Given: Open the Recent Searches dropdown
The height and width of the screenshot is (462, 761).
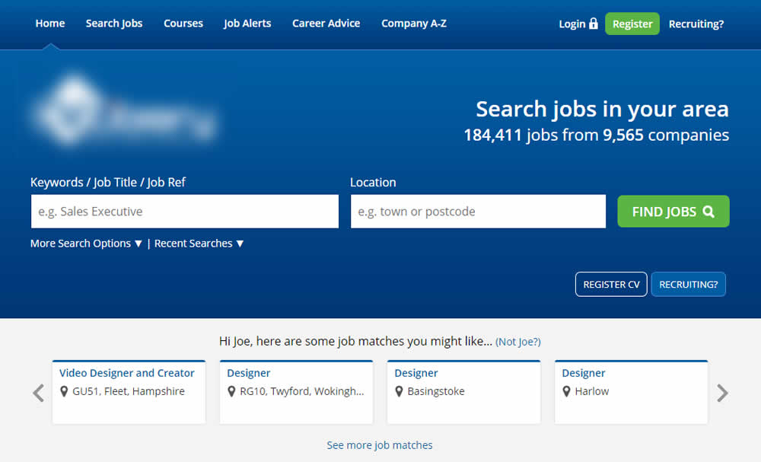Looking at the screenshot, I should pyautogui.click(x=199, y=244).
